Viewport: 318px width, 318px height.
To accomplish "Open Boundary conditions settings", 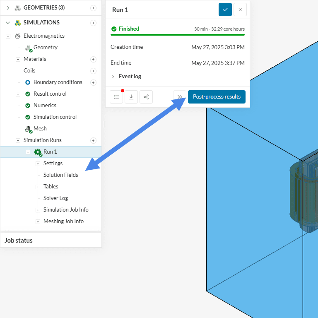I will tap(58, 82).
